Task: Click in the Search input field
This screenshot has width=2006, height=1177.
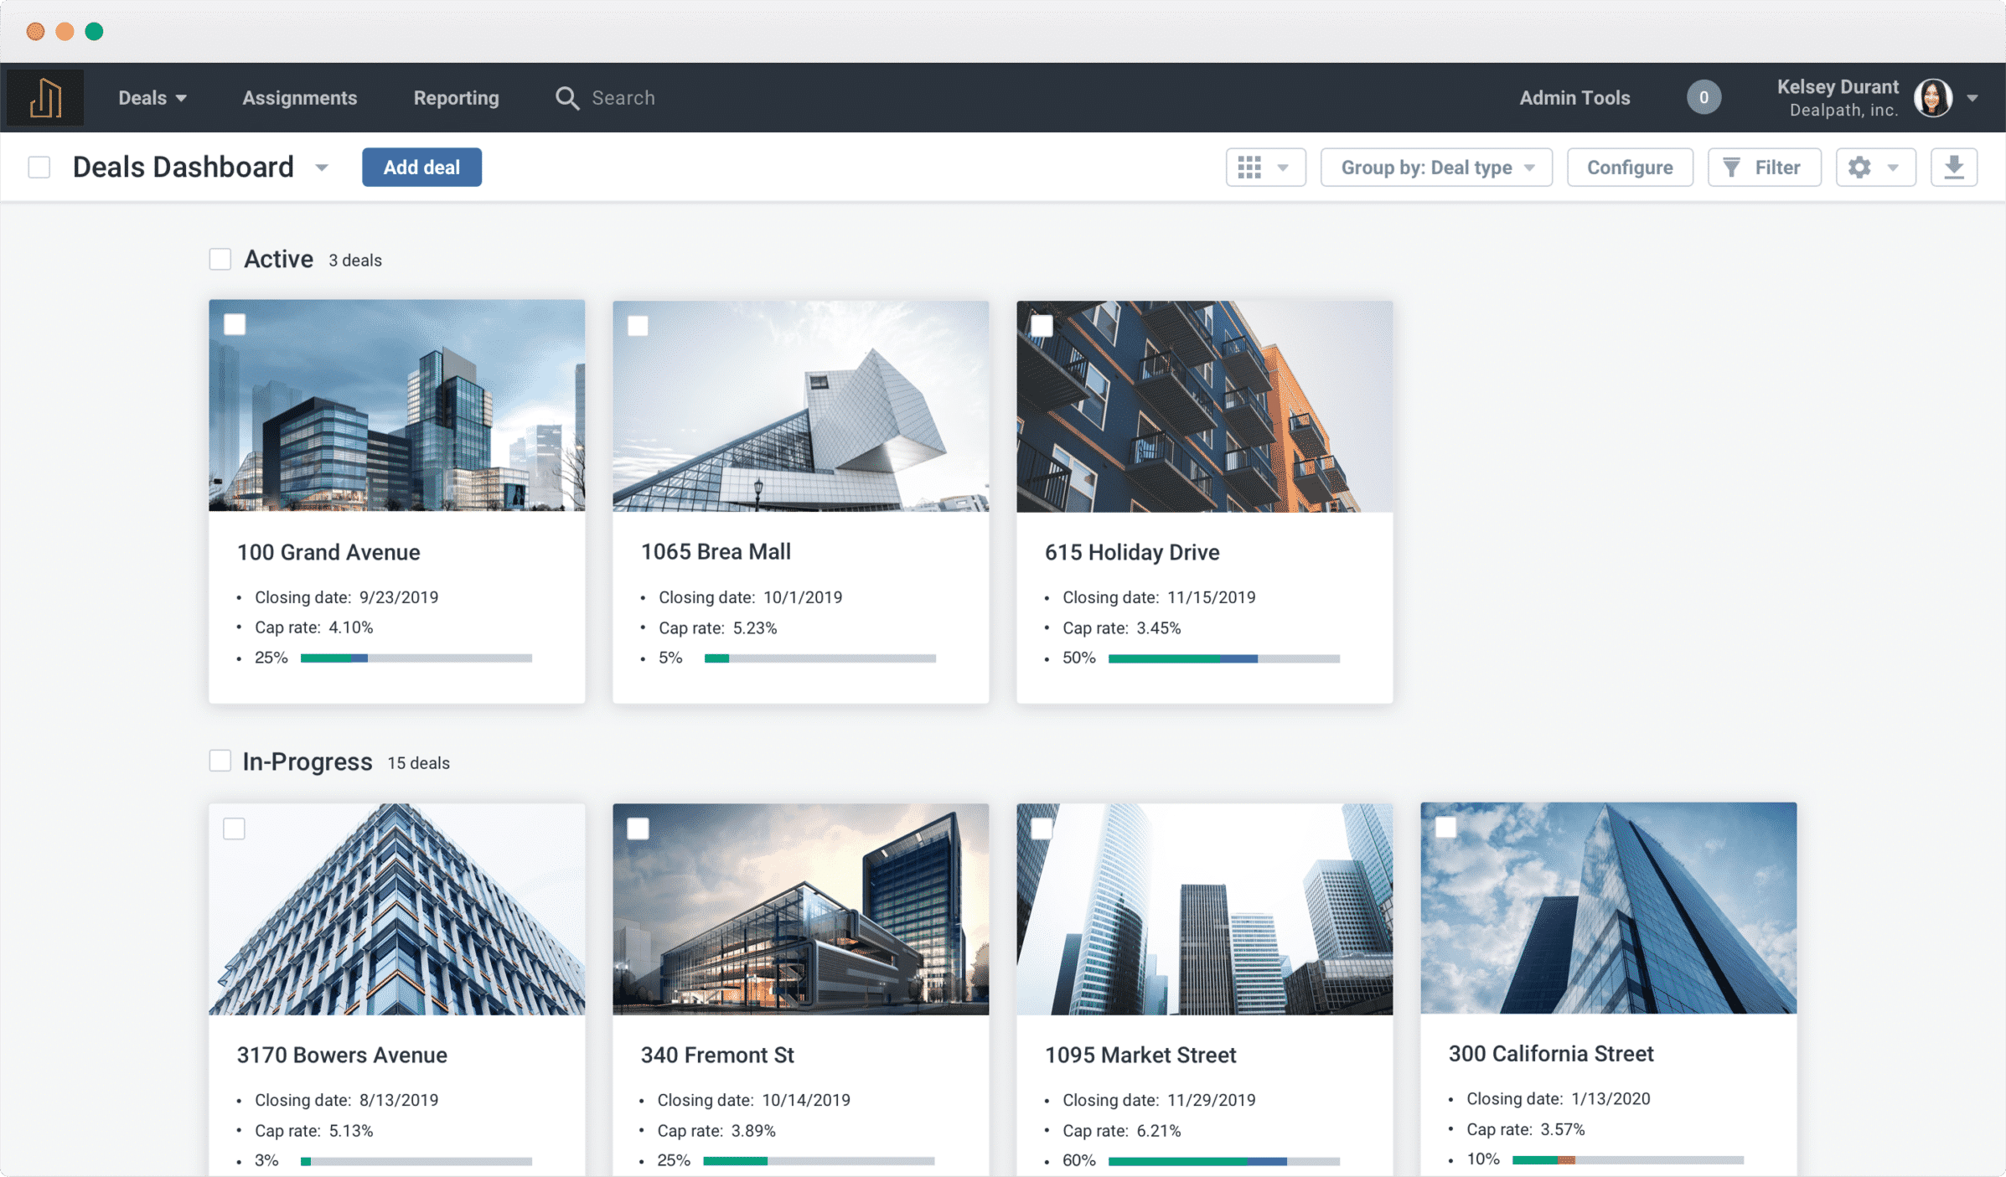Action: [x=623, y=98]
